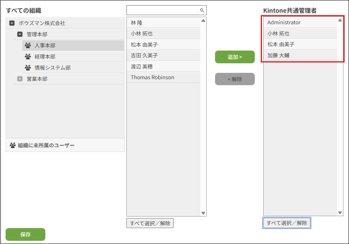Click すべて選択／解除 under the user list
Viewport: 349px width, 244px height.
[150, 223]
